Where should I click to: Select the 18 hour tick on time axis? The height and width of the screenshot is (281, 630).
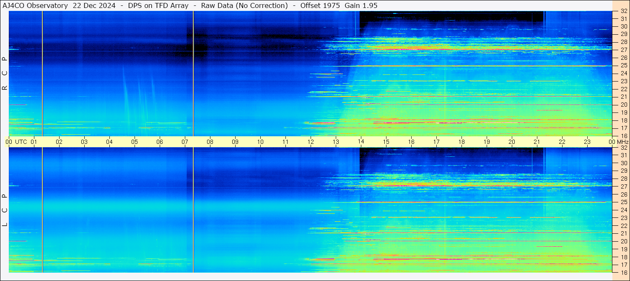pos(461,142)
